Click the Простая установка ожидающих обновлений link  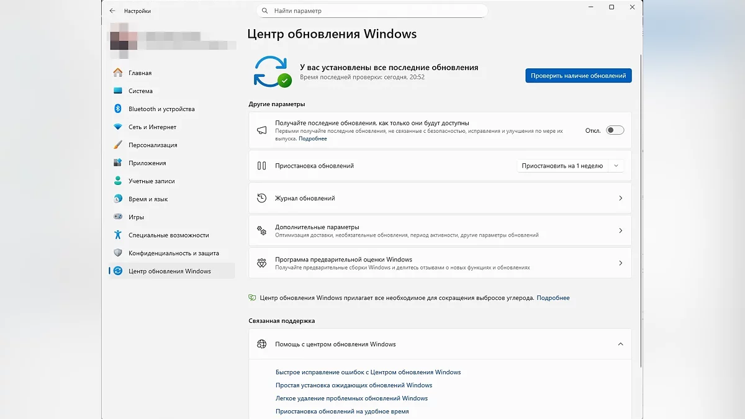pyautogui.click(x=354, y=385)
